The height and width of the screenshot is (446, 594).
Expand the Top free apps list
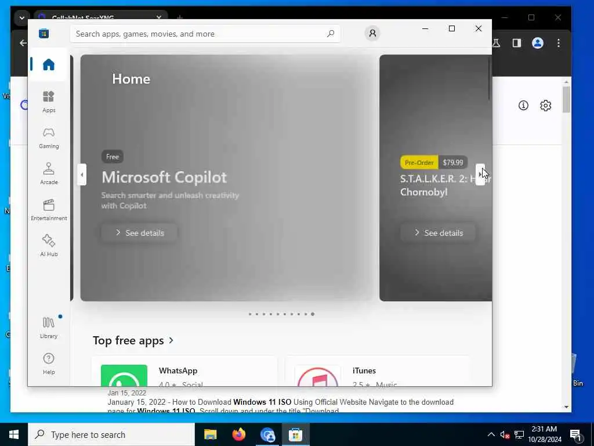click(x=133, y=340)
